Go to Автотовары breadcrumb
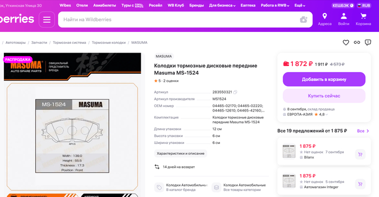Viewport: 379px width, 197px height. (16, 43)
